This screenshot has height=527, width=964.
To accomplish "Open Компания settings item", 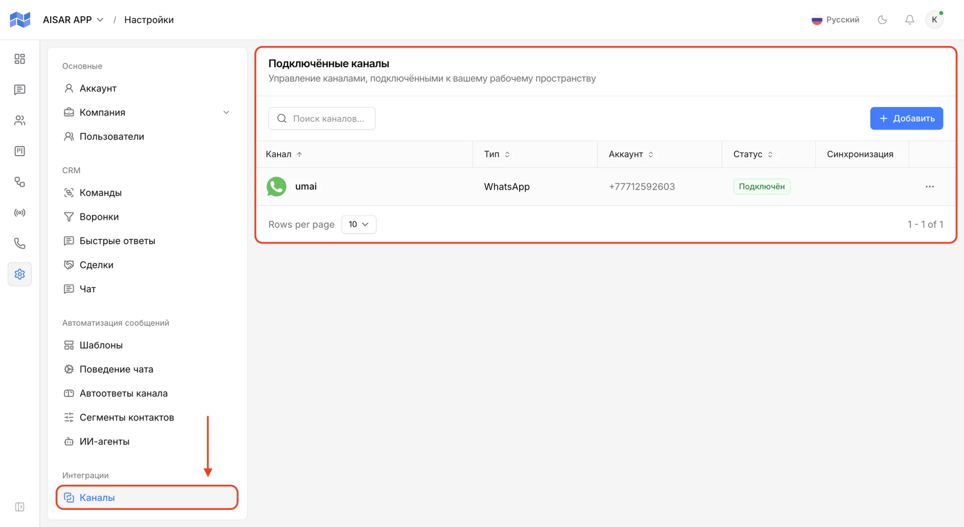I will pos(147,112).
